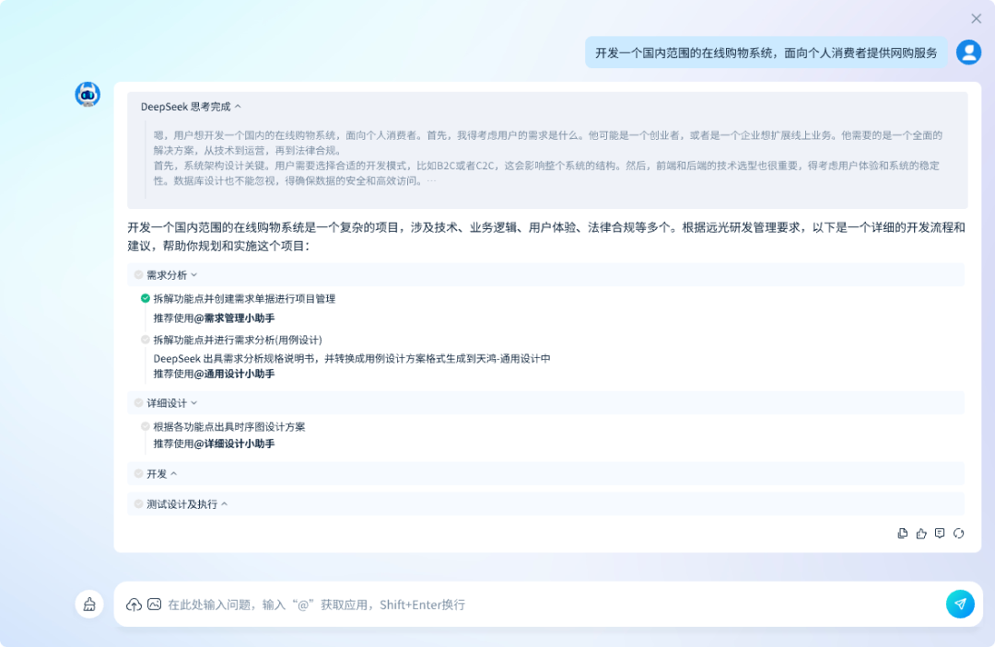Send the message with the paper plane

coord(960,604)
